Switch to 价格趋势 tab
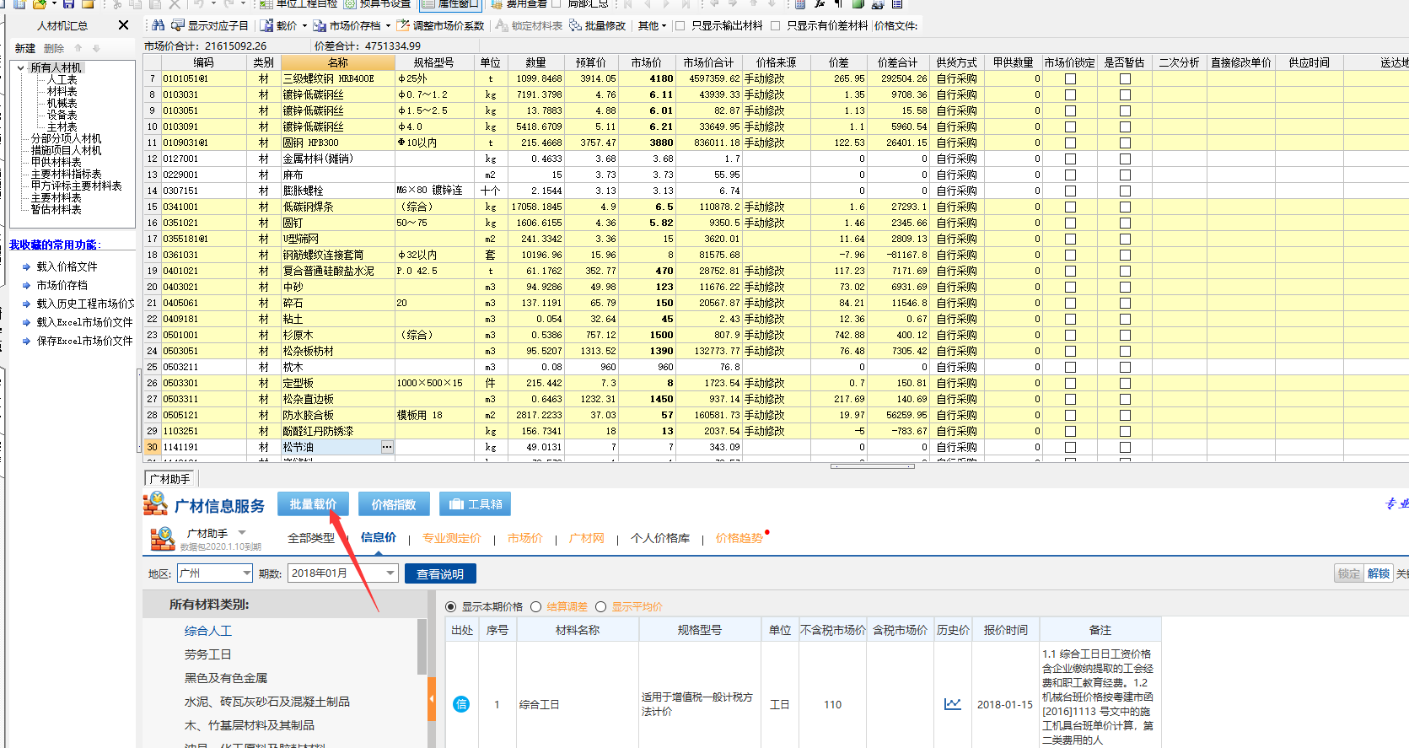The height and width of the screenshot is (748, 1409). 739,538
